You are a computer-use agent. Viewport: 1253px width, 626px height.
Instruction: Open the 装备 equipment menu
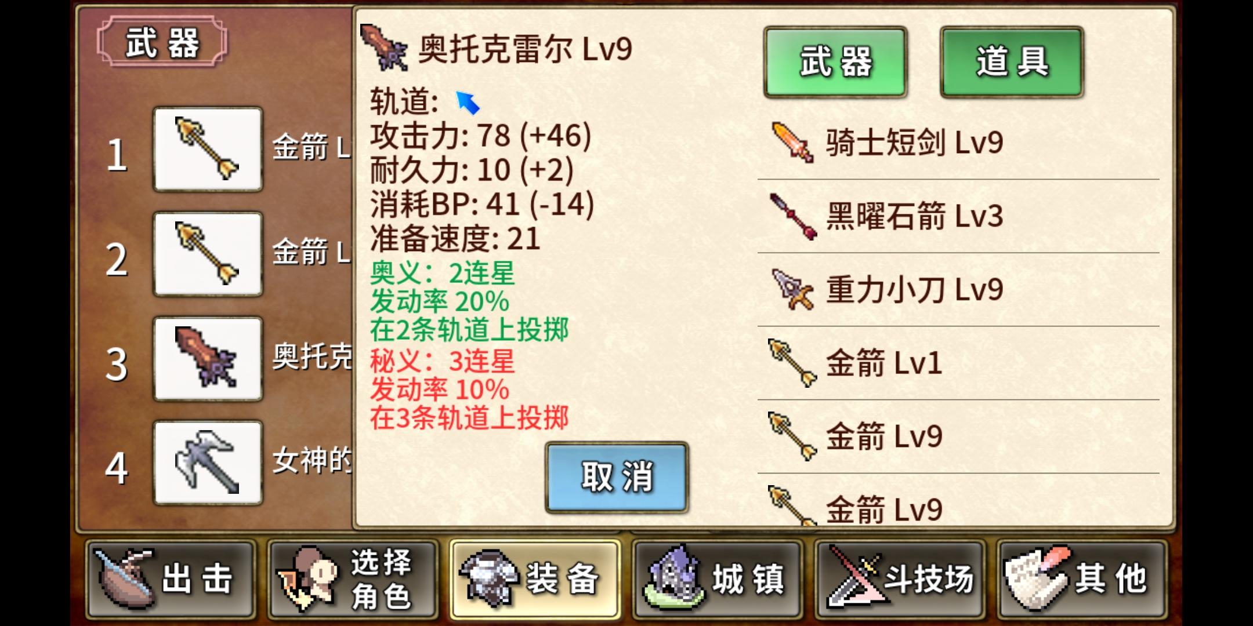click(535, 579)
